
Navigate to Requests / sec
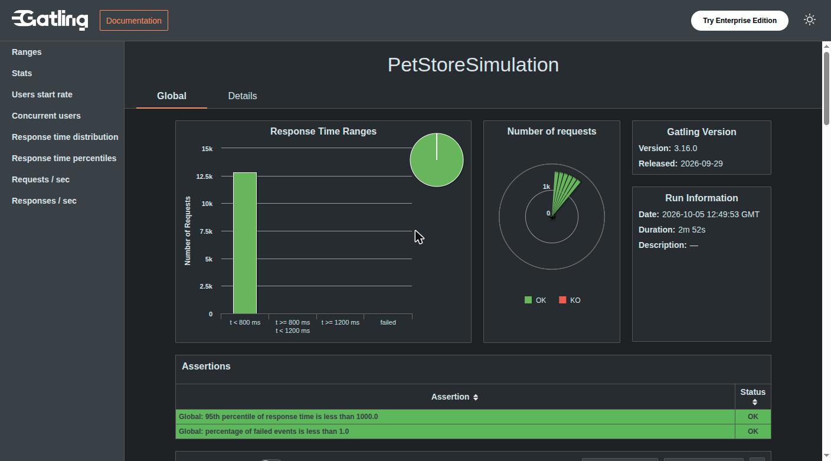(x=41, y=179)
